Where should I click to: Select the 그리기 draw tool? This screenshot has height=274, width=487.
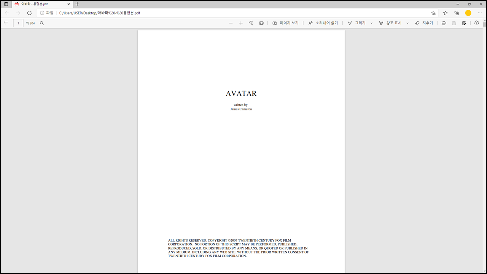[x=356, y=23]
